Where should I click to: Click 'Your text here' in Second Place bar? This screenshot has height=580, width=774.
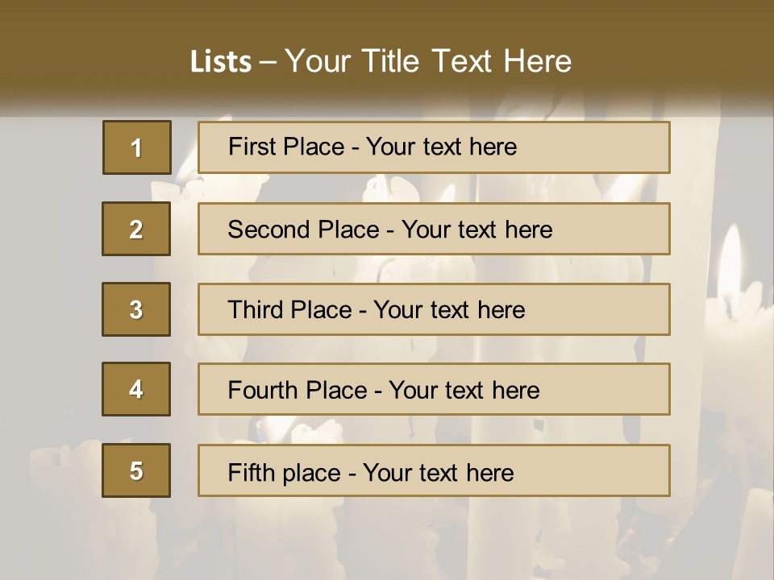coord(476,230)
